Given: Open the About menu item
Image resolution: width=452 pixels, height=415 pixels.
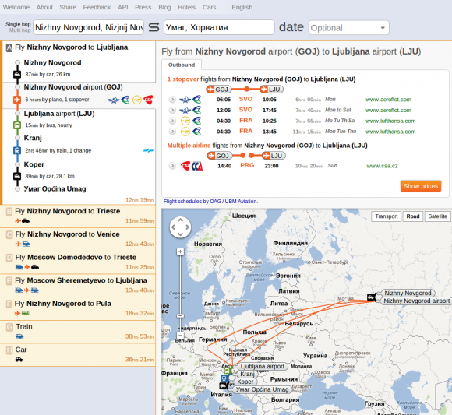Looking at the screenshot, I should click(44, 7).
